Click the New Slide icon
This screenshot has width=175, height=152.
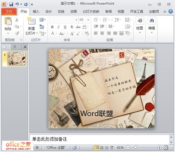32,21
